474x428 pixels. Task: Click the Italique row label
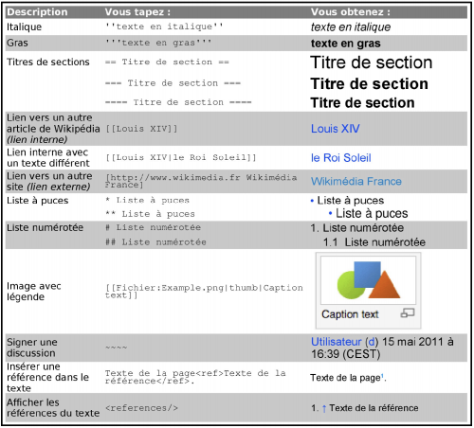coord(24,27)
